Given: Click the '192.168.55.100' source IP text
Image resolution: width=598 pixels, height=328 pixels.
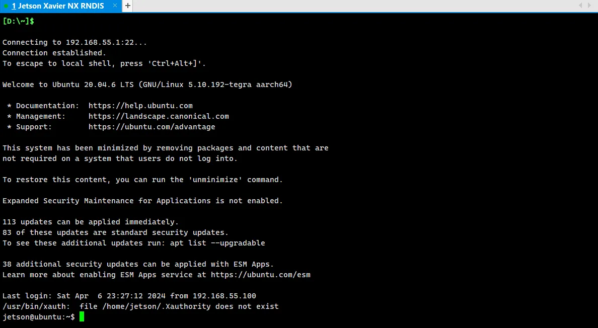Looking at the screenshot, I should (225, 296).
